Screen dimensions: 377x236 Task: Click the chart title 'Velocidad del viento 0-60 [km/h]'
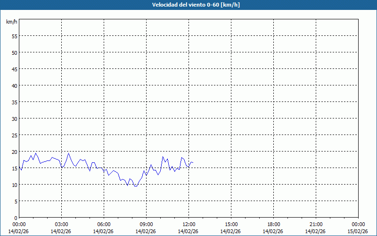coord(196,5)
